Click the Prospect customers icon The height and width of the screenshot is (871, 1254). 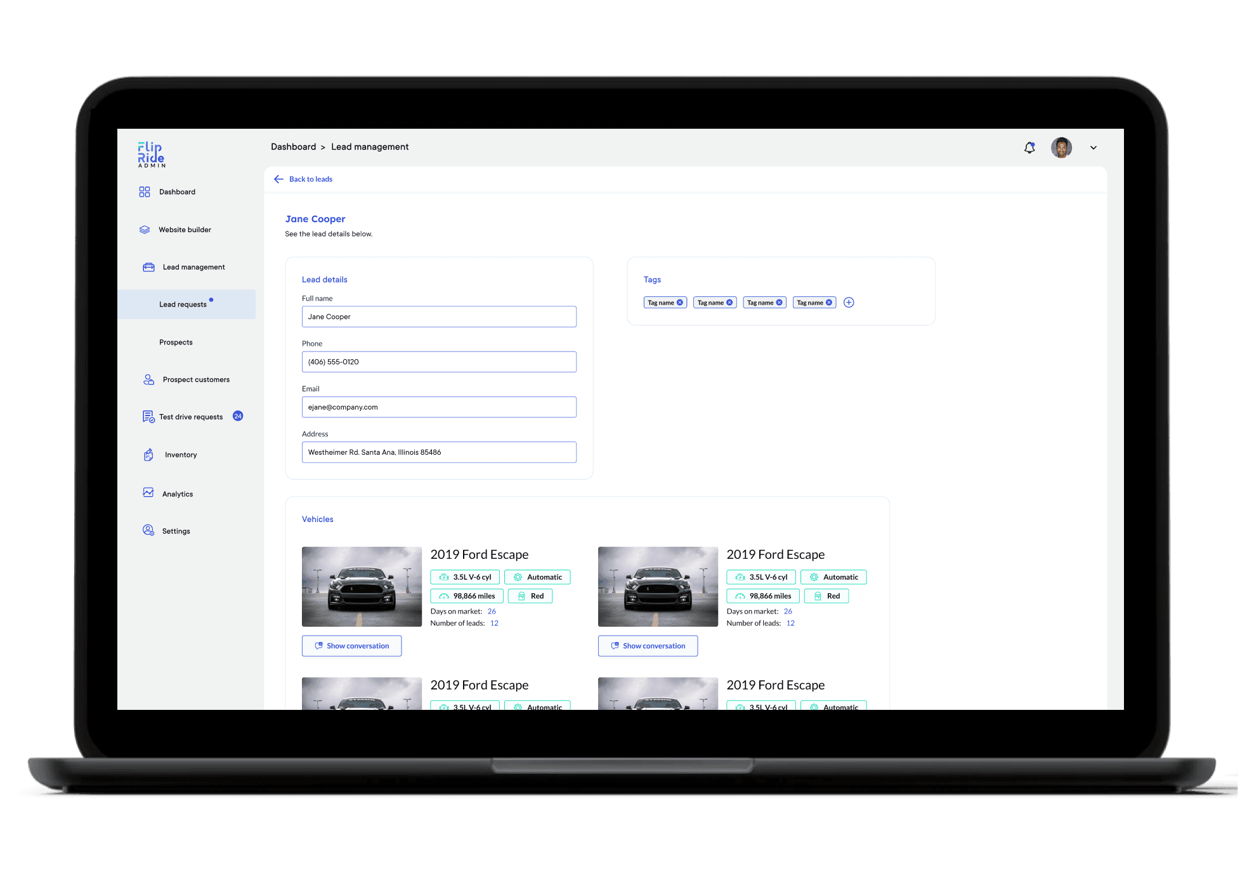coord(148,379)
